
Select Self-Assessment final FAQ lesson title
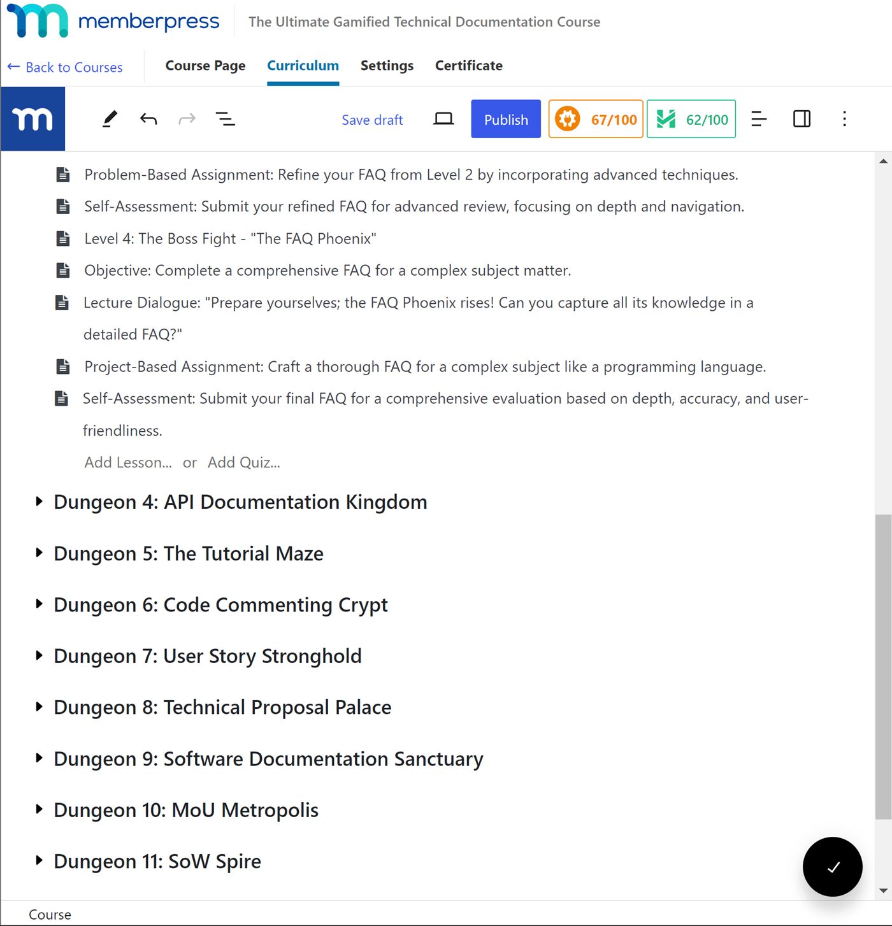[x=445, y=415]
